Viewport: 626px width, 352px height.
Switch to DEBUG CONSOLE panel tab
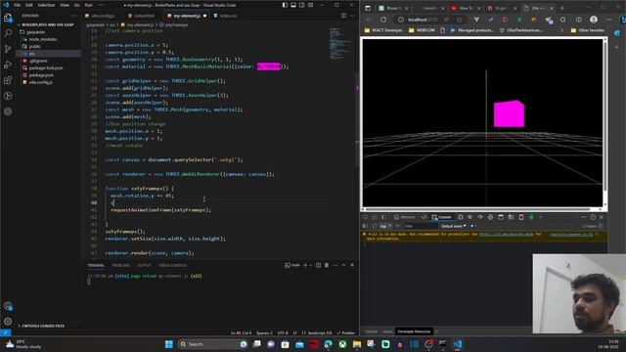point(172,265)
